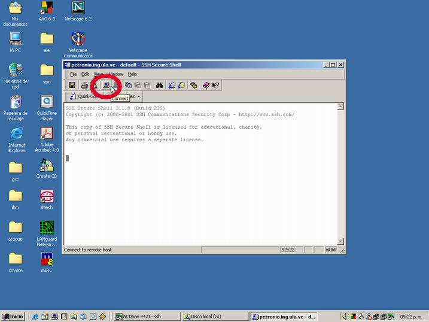The width and height of the screenshot is (429, 322).
Task: Click Internet Explorer quick launch icon
Action: coord(35,317)
